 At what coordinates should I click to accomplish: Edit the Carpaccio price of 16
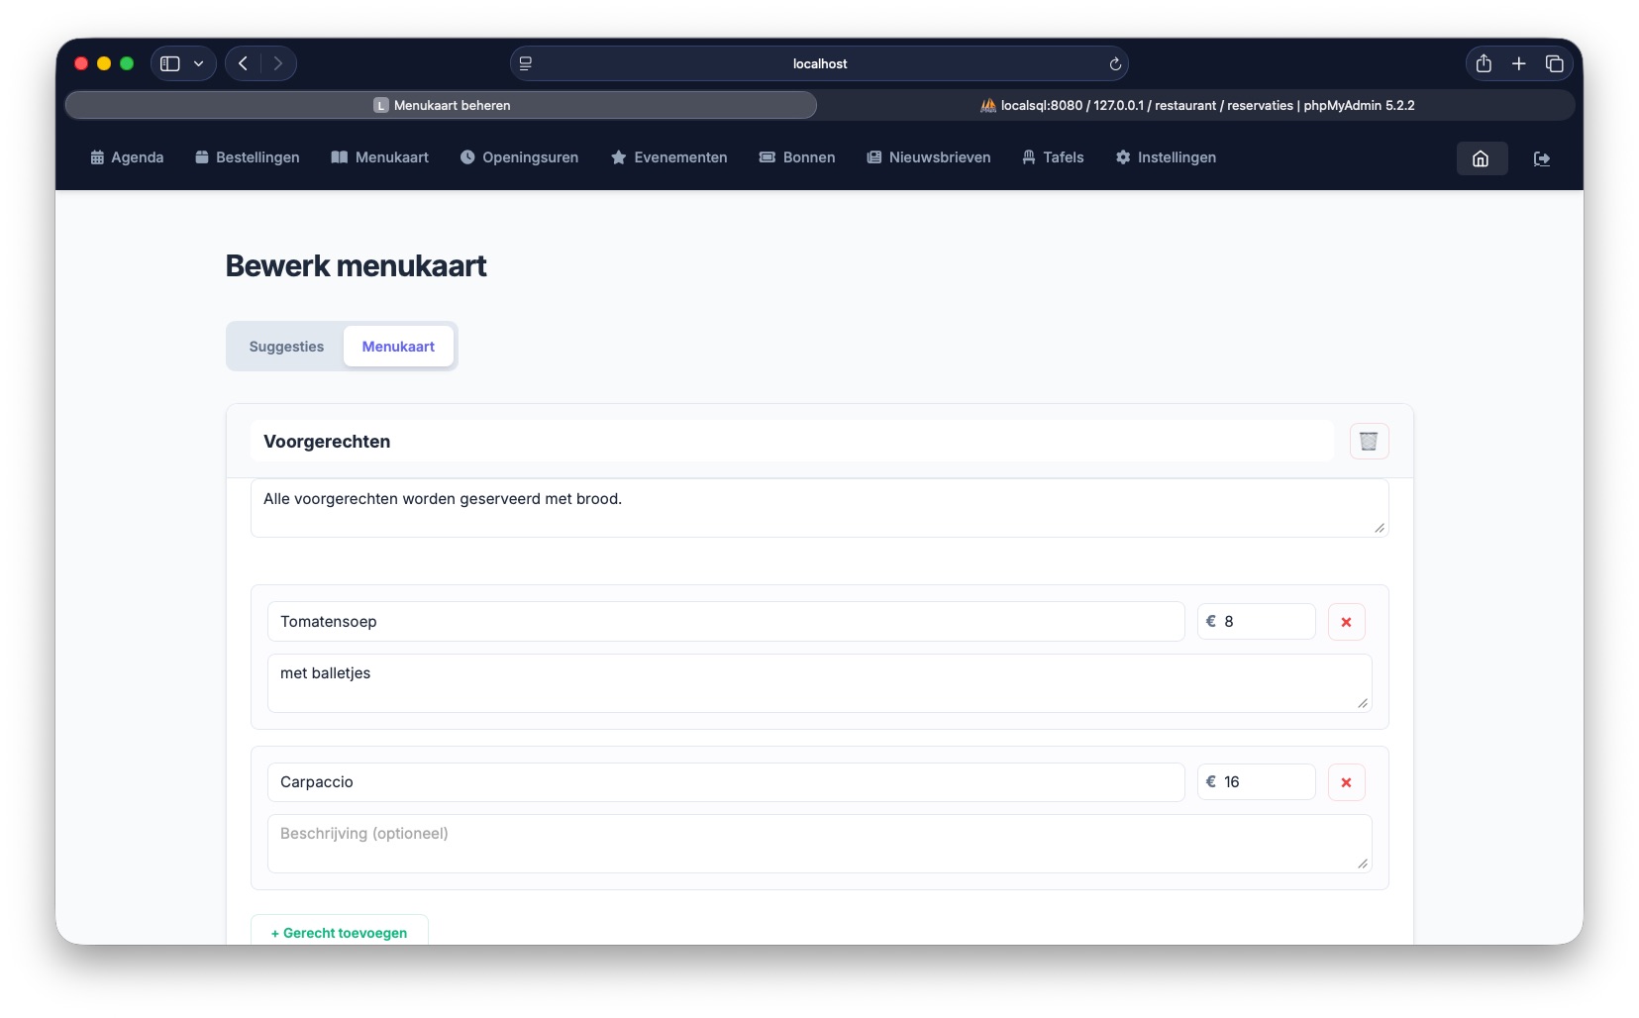coord(1256,782)
